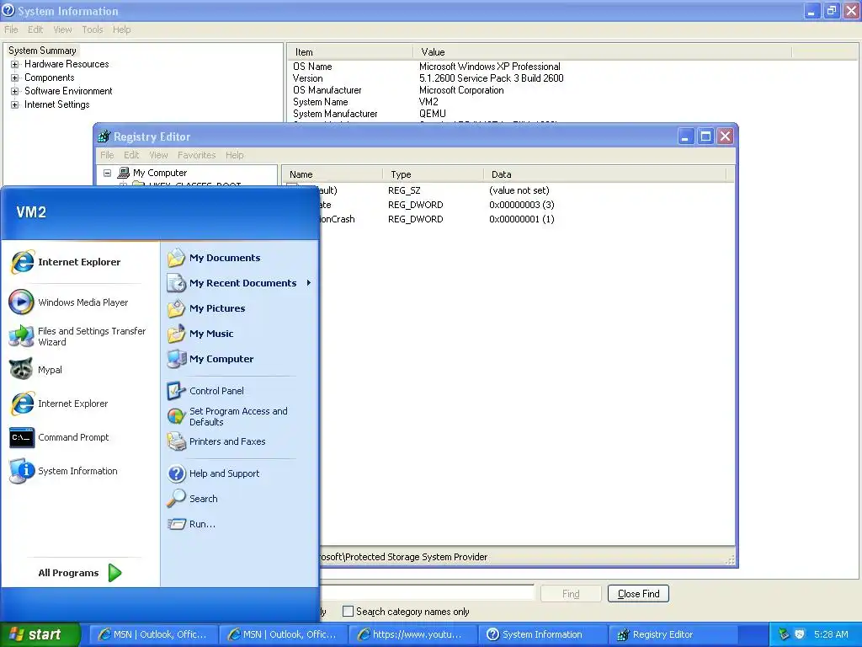This screenshot has height=647, width=862.
Task: Open the second Internet Explorer entry below Mypal
Action: coord(59,404)
